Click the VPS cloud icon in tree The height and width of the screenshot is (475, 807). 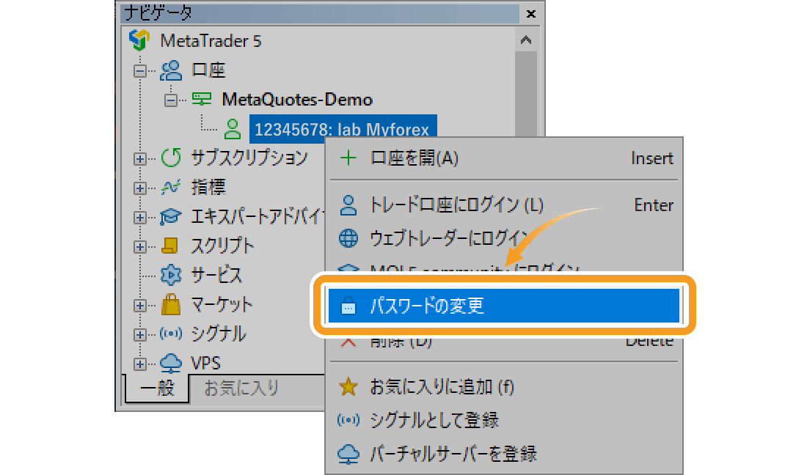(x=171, y=363)
